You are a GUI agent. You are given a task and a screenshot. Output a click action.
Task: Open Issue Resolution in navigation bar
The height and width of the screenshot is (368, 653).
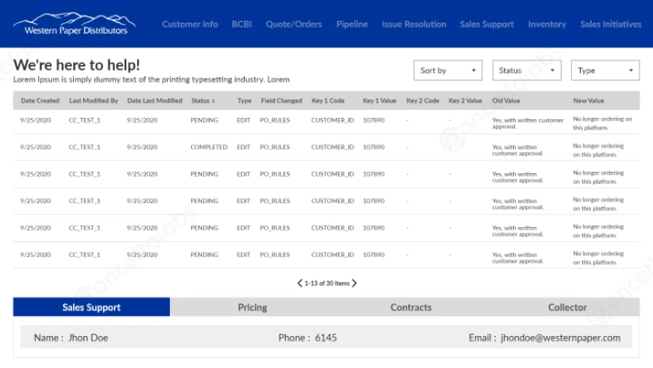tap(413, 24)
